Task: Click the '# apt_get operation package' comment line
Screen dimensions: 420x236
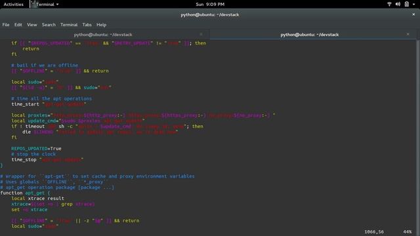Action: click(57, 187)
